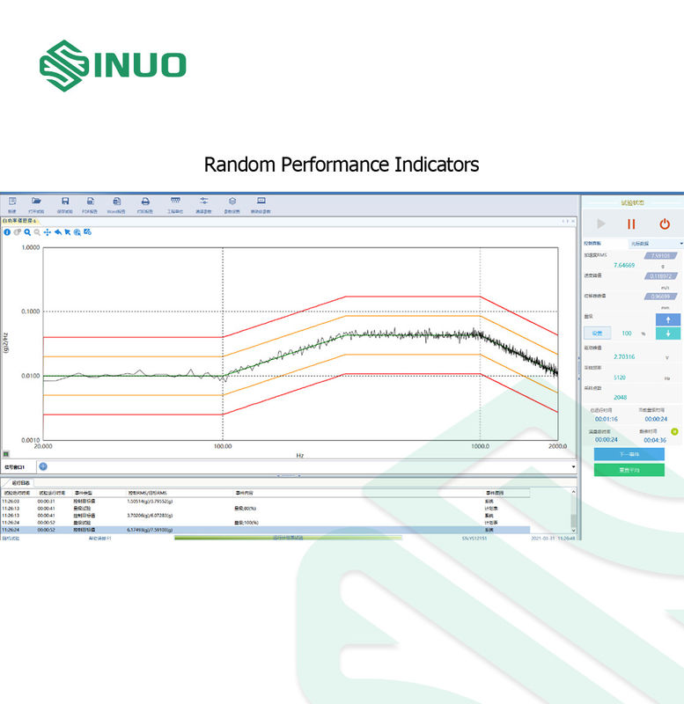Image resolution: width=684 pixels, height=704 pixels.
Task: Click the undo arrow chart tool
Action: pyautogui.click(x=57, y=232)
